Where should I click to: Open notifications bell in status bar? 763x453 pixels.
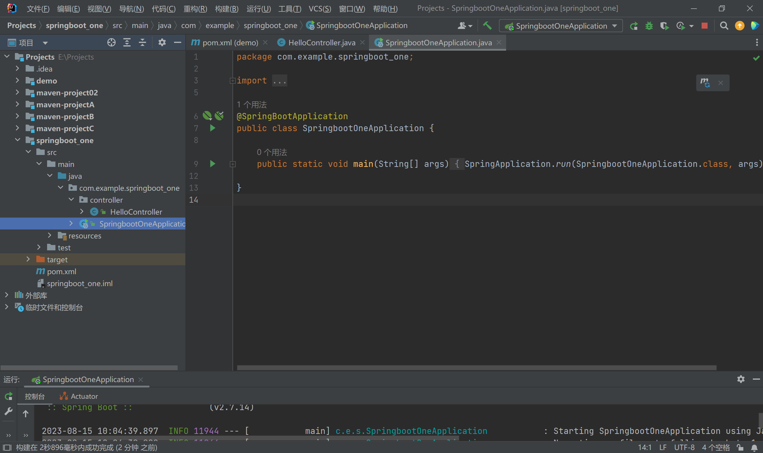tap(754, 448)
